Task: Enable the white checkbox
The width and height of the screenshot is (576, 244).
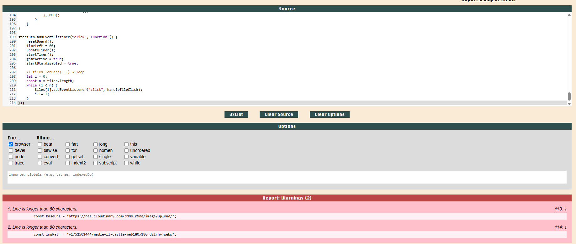Action: (x=126, y=163)
